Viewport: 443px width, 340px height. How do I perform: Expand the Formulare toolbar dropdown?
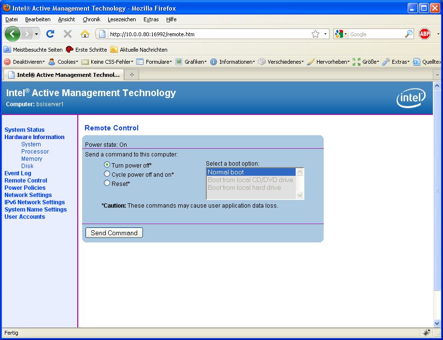(154, 62)
